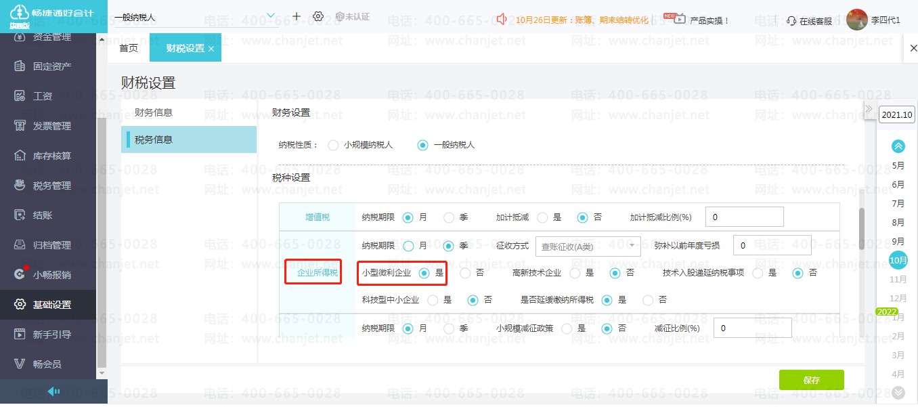The height and width of the screenshot is (407, 918).
Task: Click the green 保存 button
Action: (811, 380)
